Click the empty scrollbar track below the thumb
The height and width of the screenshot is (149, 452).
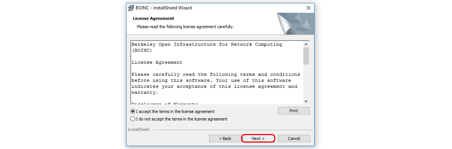[306, 81]
